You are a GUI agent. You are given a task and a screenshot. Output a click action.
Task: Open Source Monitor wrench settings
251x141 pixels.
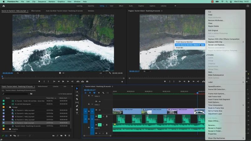(110, 73)
